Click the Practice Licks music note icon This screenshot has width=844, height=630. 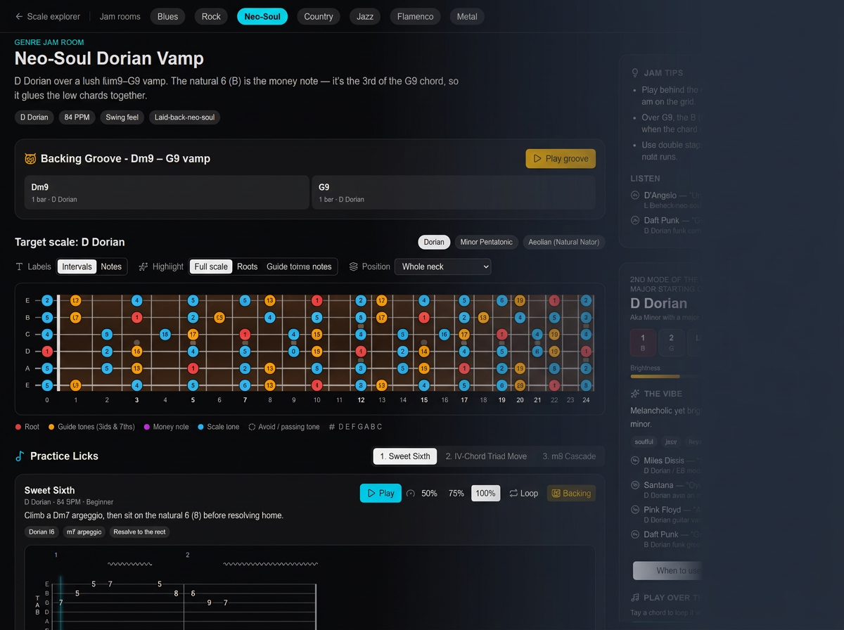(x=20, y=456)
